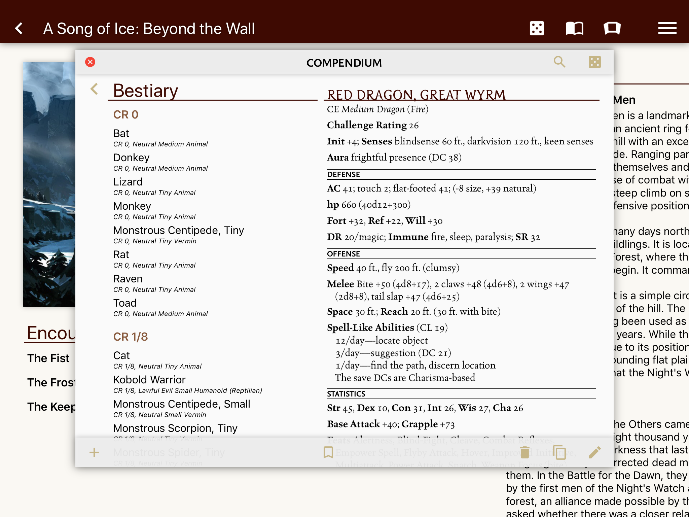Close the Compendium panel
689x517 pixels.
90,62
